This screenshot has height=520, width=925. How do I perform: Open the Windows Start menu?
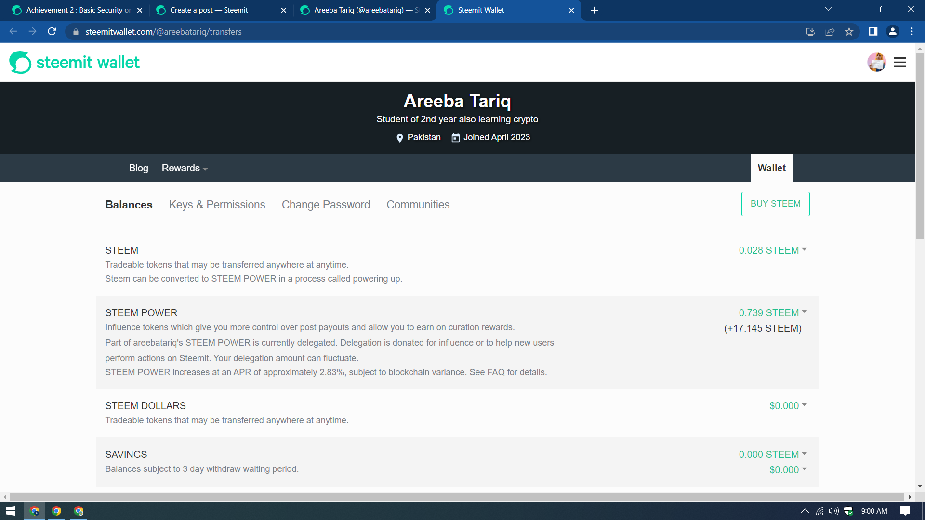point(11,511)
